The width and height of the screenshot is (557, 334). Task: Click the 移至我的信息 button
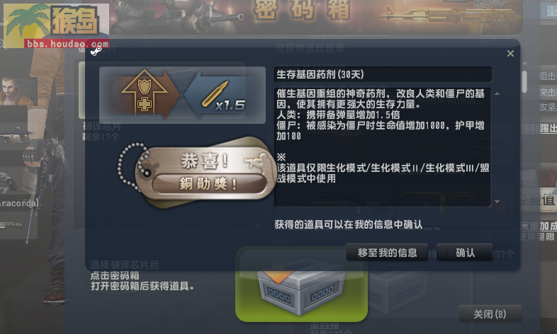click(387, 253)
